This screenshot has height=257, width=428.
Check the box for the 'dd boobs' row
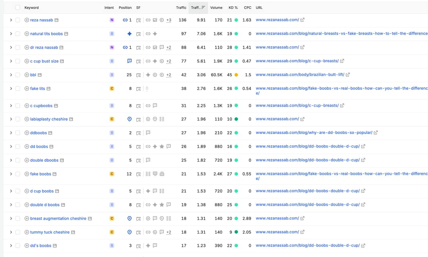(x=18, y=147)
